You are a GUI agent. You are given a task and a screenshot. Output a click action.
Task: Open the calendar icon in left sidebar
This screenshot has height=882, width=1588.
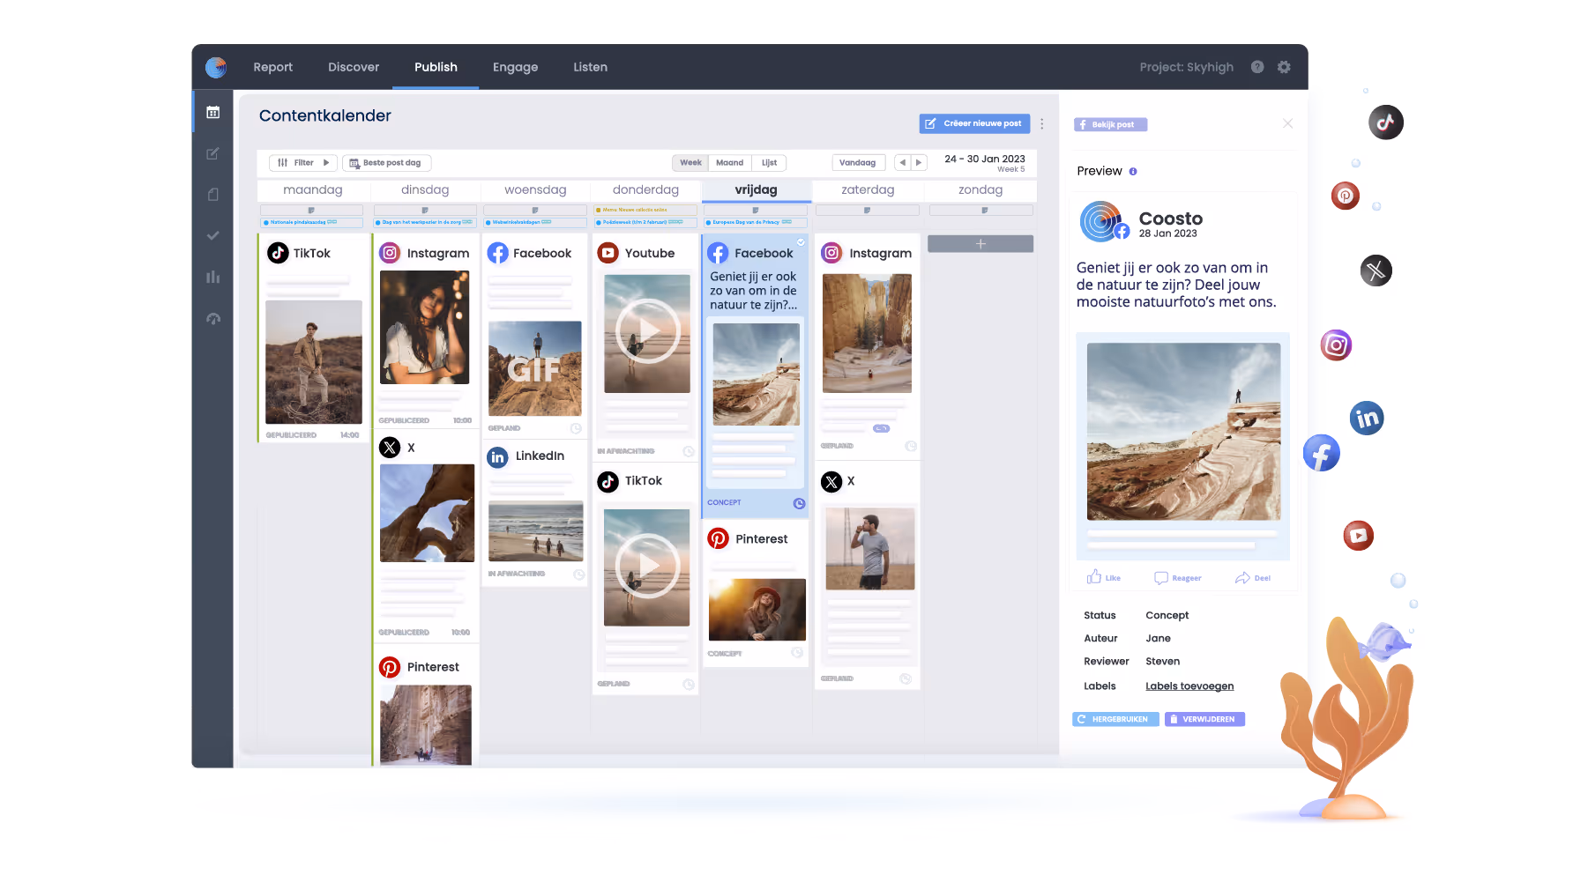pos(212,112)
